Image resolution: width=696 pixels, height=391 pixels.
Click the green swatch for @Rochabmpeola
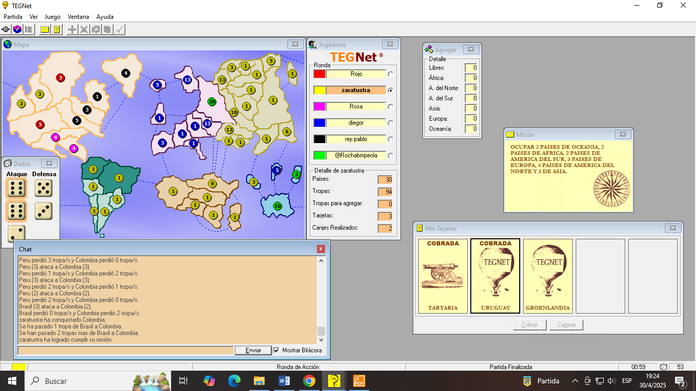tap(319, 155)
